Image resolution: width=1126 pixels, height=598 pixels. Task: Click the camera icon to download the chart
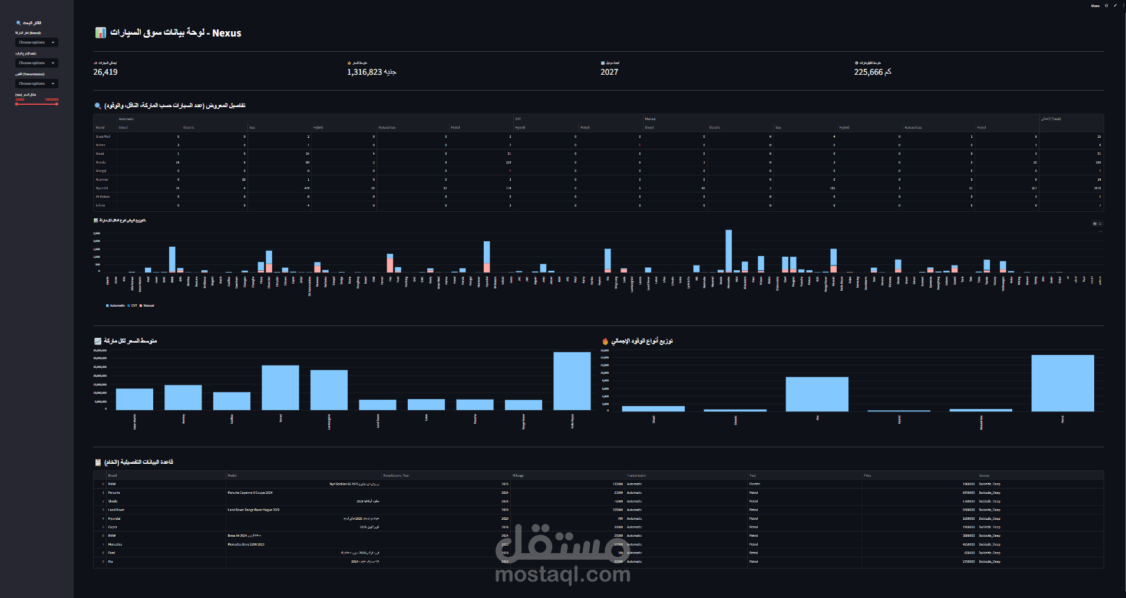1095,224
